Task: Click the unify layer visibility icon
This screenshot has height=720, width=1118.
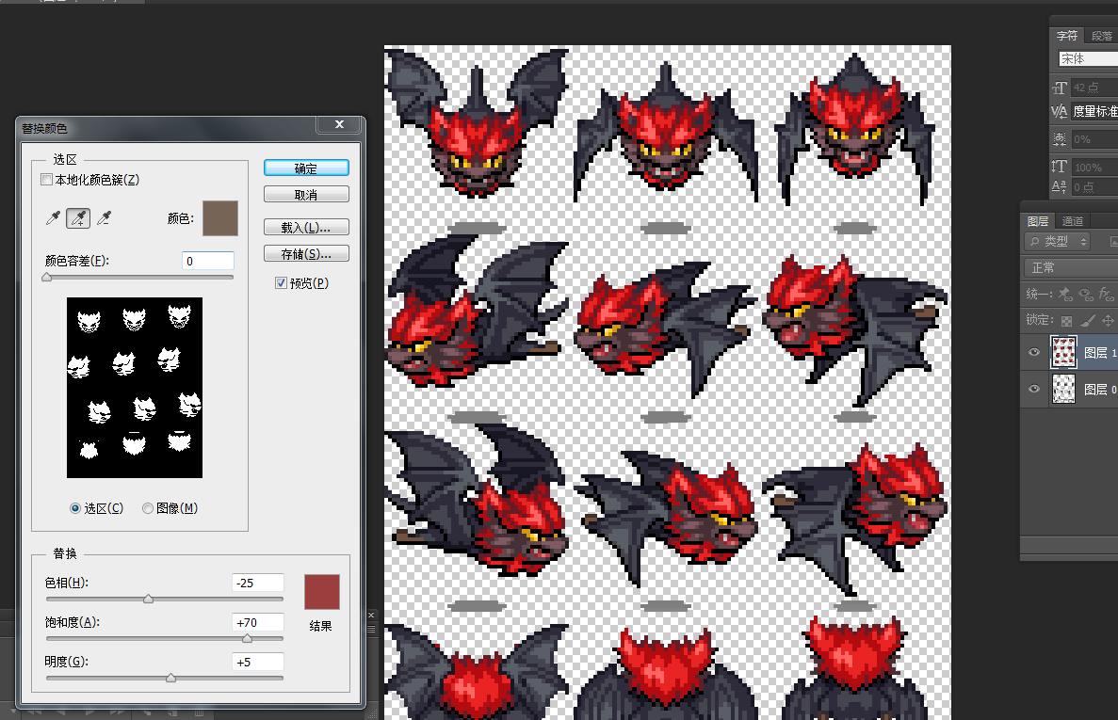Action: [x=1086, y=294]
